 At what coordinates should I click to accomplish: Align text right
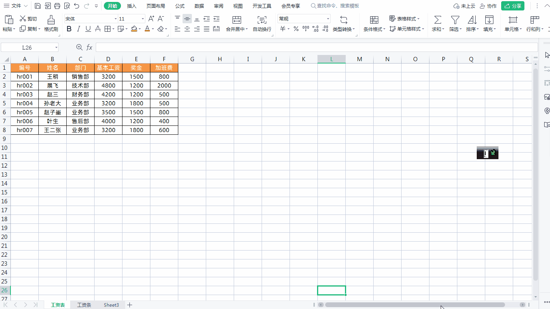(x=197, y=29)
